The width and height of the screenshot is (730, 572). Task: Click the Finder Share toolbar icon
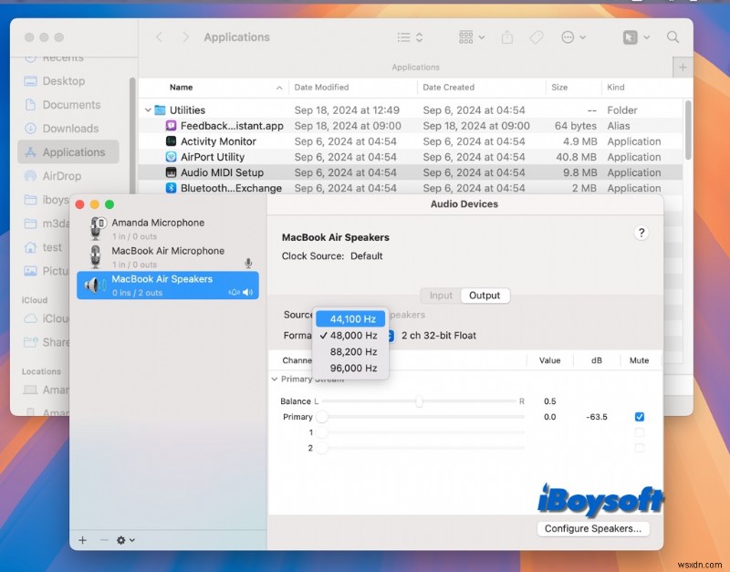tap(507, 37)
